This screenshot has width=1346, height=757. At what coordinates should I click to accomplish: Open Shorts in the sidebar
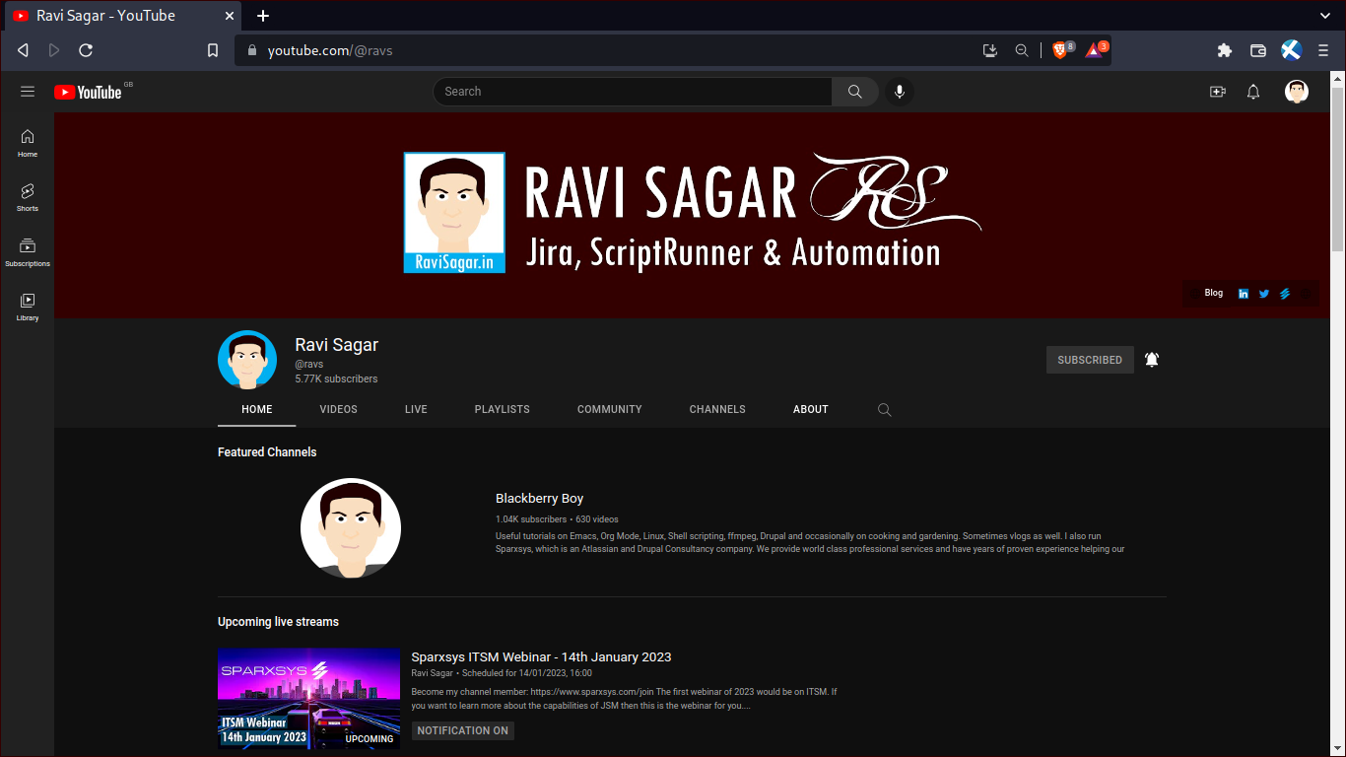(x=28, y=197)
